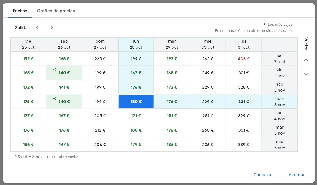Select 225 € fare for dom 27 oct

pos(100,59)
